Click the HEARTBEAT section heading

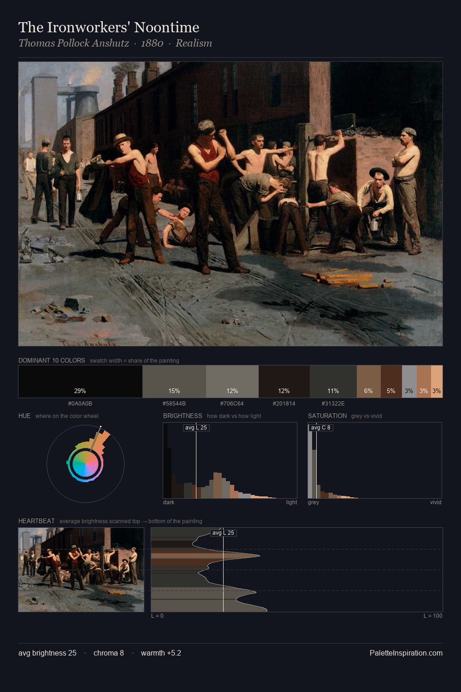pos(36,521)
